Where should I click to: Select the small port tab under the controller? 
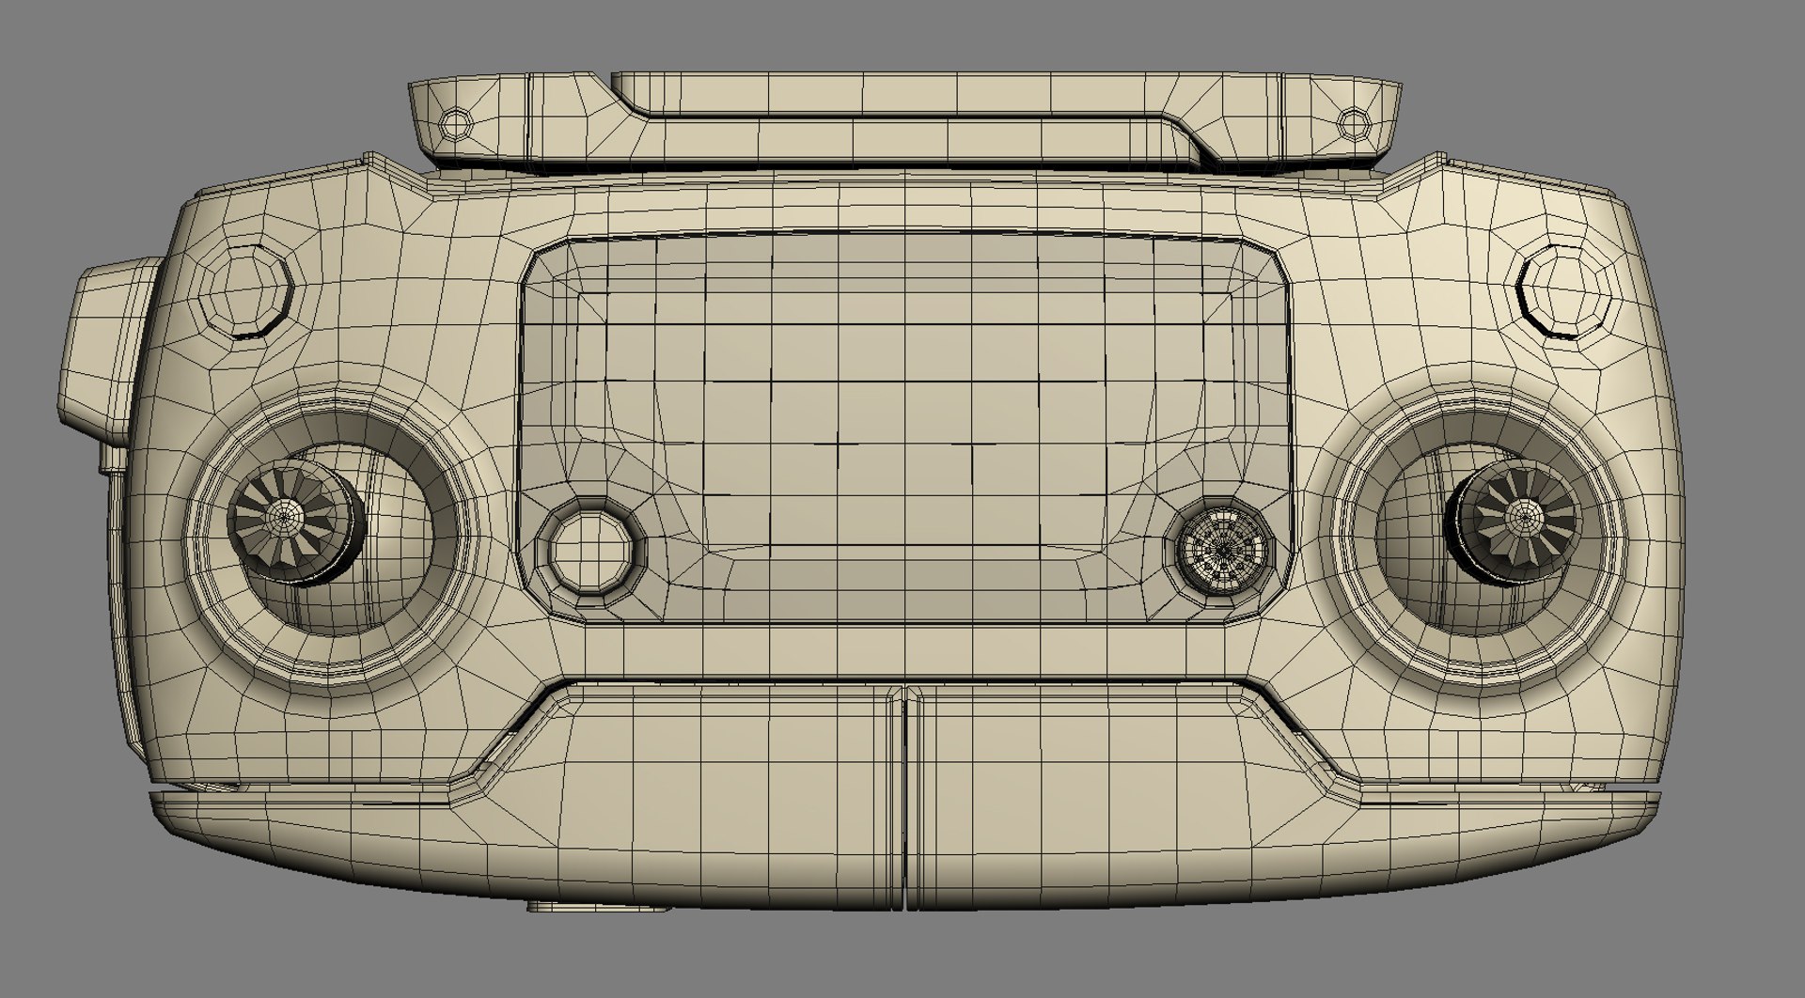click(598, 907)
